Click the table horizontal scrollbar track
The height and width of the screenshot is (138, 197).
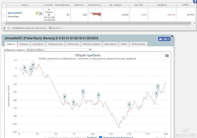click(x=98, y=23)
